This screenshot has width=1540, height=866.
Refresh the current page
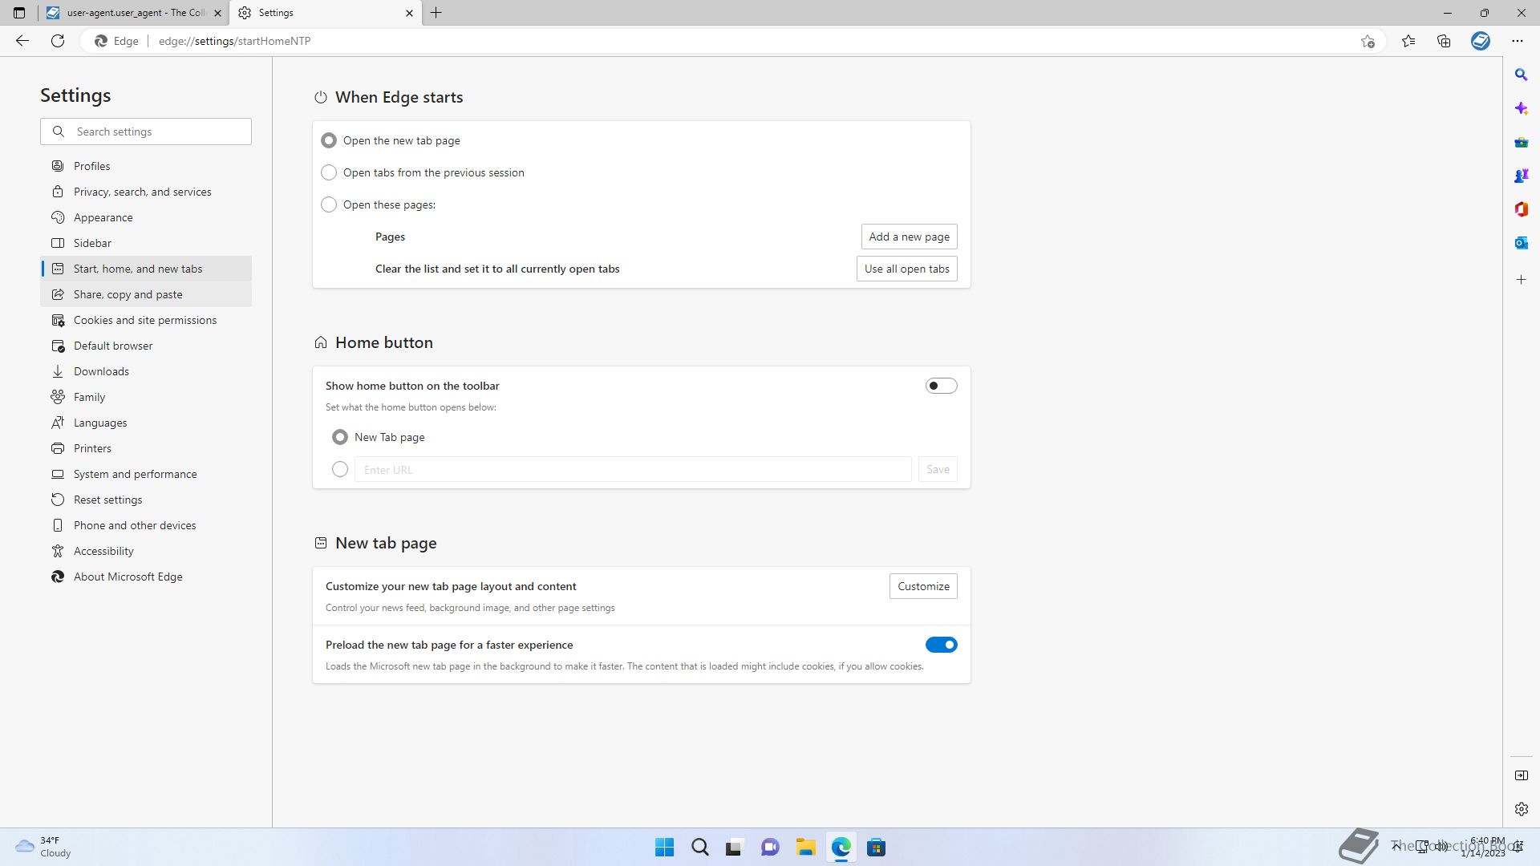pos(58,41)
